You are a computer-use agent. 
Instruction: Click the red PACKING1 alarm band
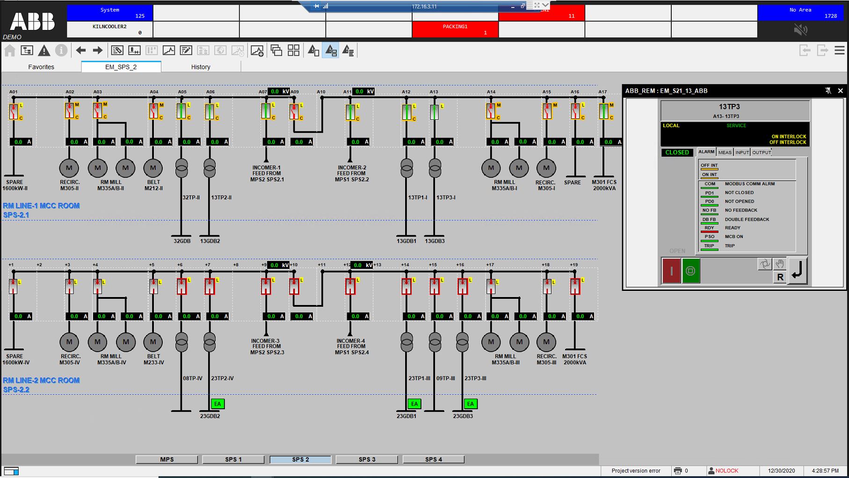[x=455, y=29]
